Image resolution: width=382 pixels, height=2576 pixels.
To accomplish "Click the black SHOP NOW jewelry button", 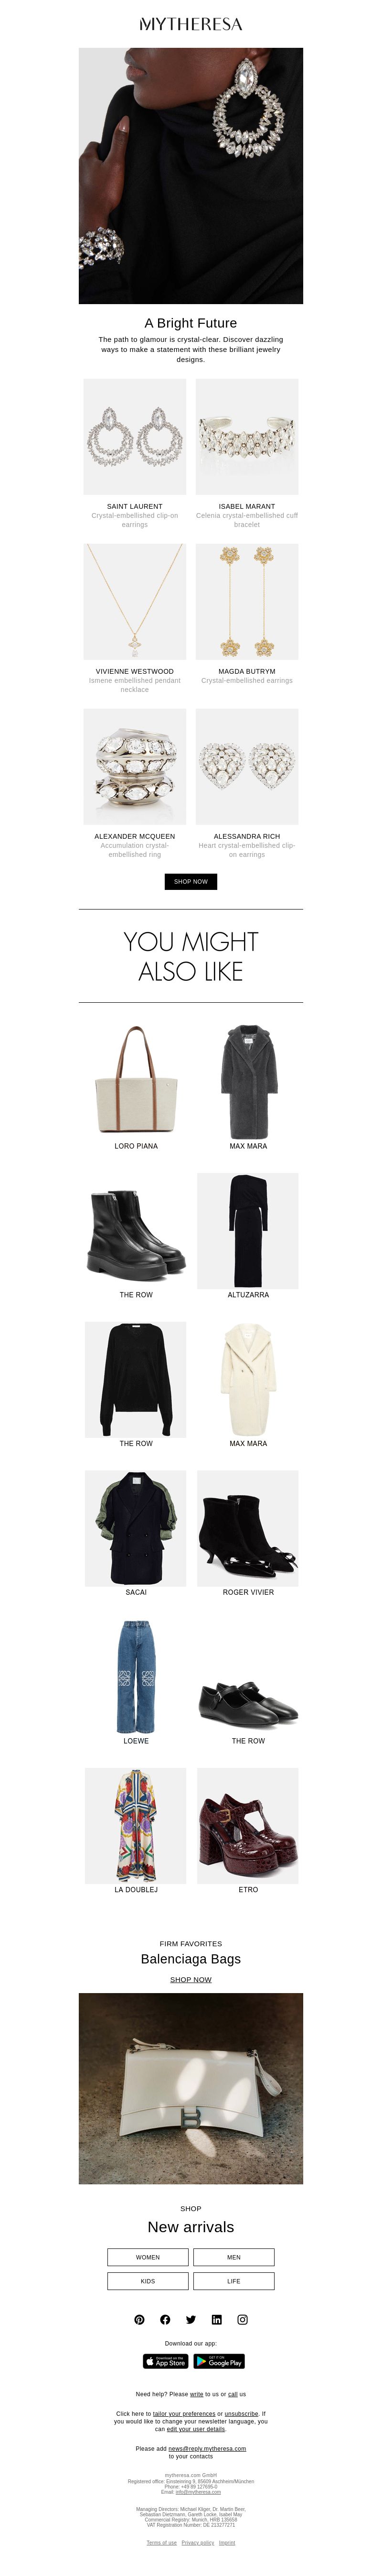I will coord(191,881).
